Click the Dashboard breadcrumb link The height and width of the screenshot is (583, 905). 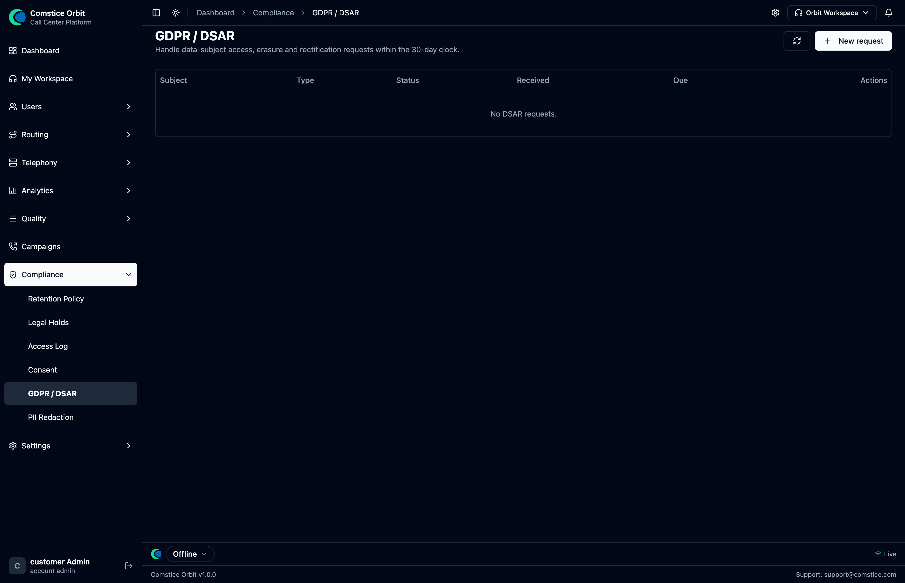pyautogui.click(x=215, y=13)
